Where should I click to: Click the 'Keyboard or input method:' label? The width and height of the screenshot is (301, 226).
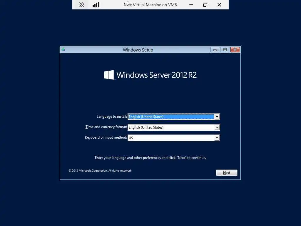coord(106,137)
